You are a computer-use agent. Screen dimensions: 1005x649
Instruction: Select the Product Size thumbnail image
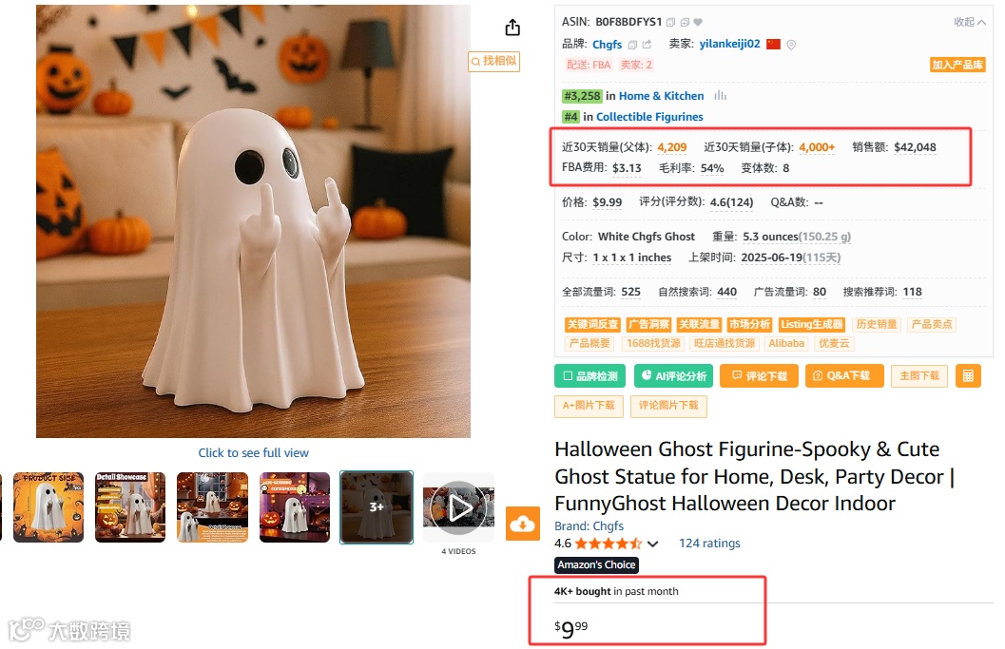point(48,507)
